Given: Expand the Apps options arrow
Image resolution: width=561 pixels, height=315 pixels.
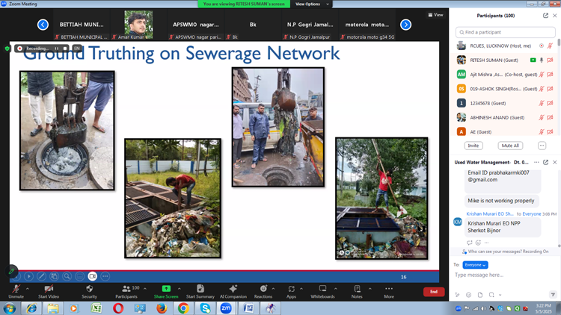Looking at the screenshot, I should tap(301, 289).
